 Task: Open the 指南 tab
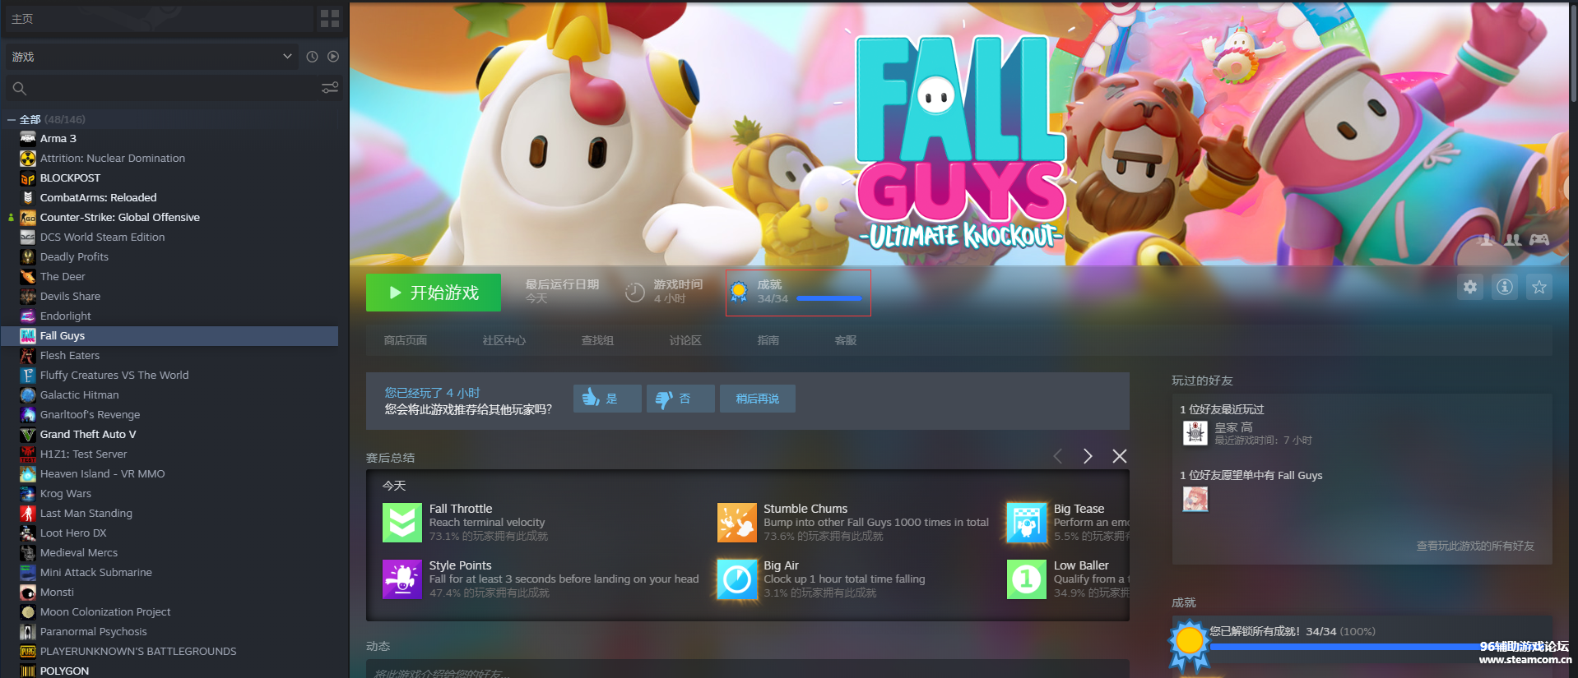pyautogui.click(x=768, y=340)
